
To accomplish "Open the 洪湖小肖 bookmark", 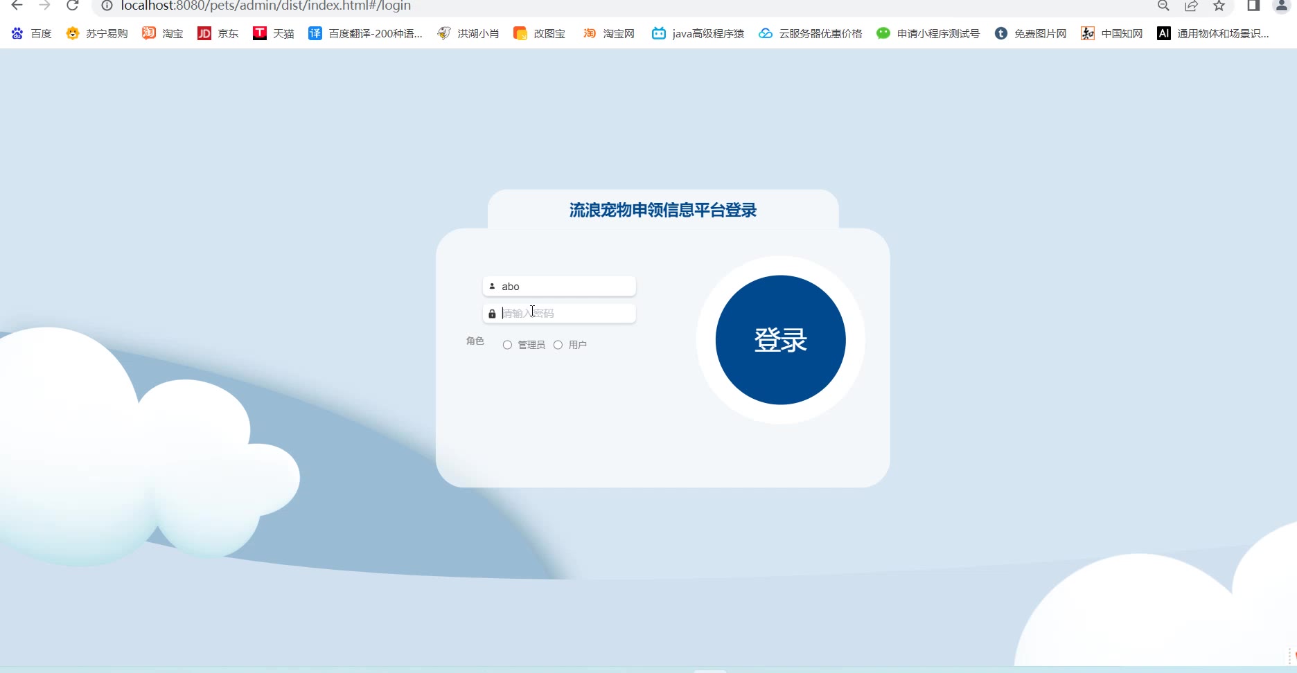I will [x=468, y=33].
